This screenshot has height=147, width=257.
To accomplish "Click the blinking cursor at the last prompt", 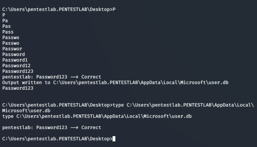I will (x=114, y=139).
